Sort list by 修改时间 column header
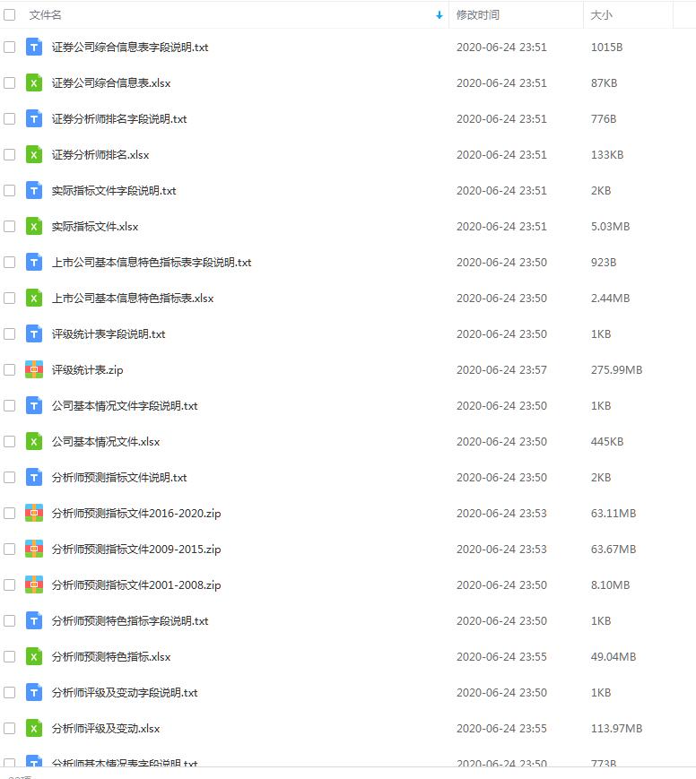This screenshot has width=696, height=779. click(478, 15)
